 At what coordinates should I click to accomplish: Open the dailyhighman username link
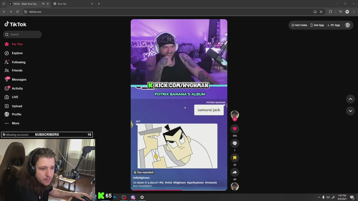coord(141,178)
